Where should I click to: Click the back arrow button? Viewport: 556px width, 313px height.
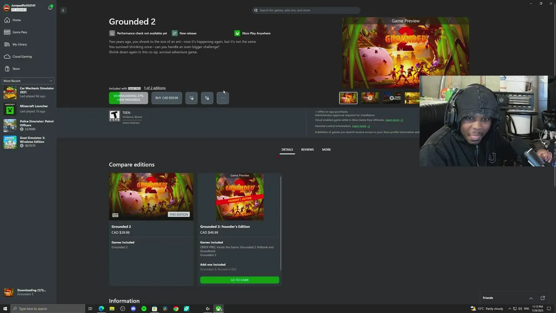(63, 10)
